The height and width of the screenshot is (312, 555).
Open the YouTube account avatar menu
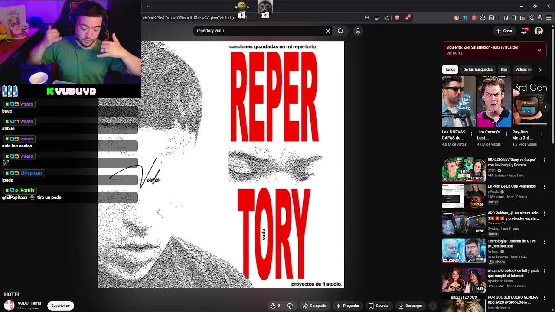click(x=539, y=31)
